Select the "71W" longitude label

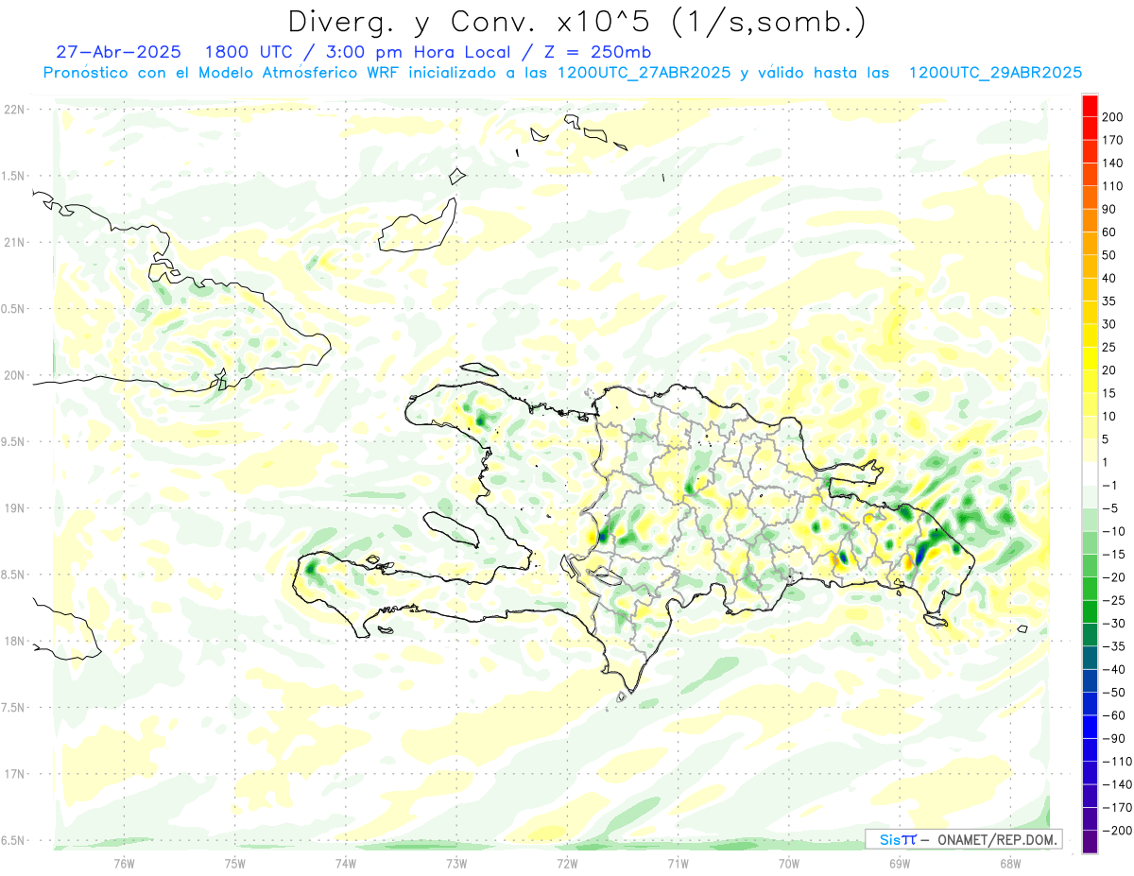tap(678, 864)
